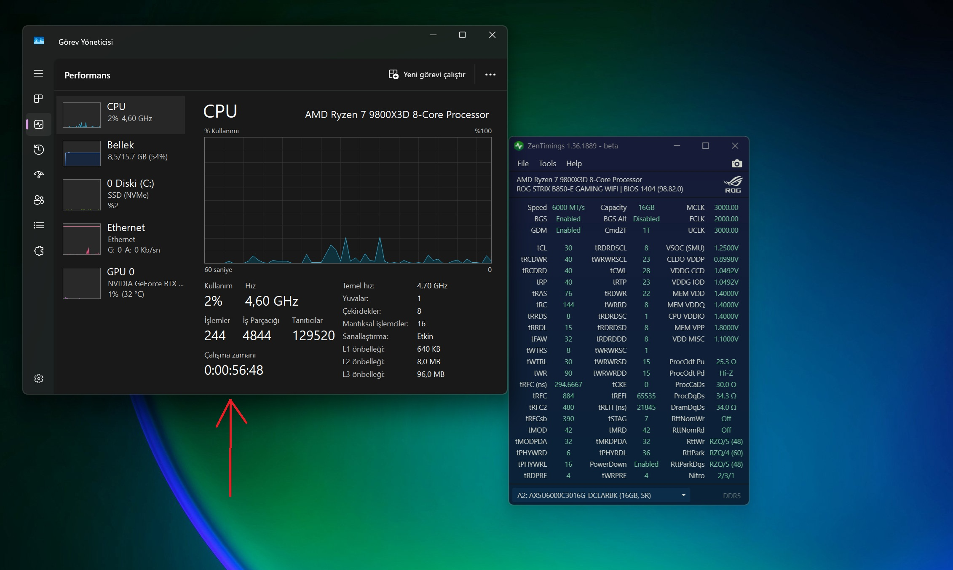Viewport: 953px width, 570px height.
Task: Click the MCLK 3000.00 value
Action: coord(726,207)
